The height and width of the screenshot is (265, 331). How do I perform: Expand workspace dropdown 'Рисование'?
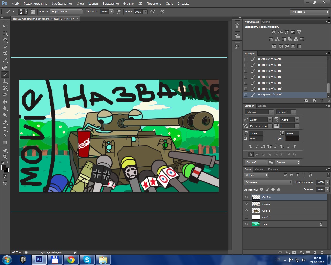(x=309, y=12)
